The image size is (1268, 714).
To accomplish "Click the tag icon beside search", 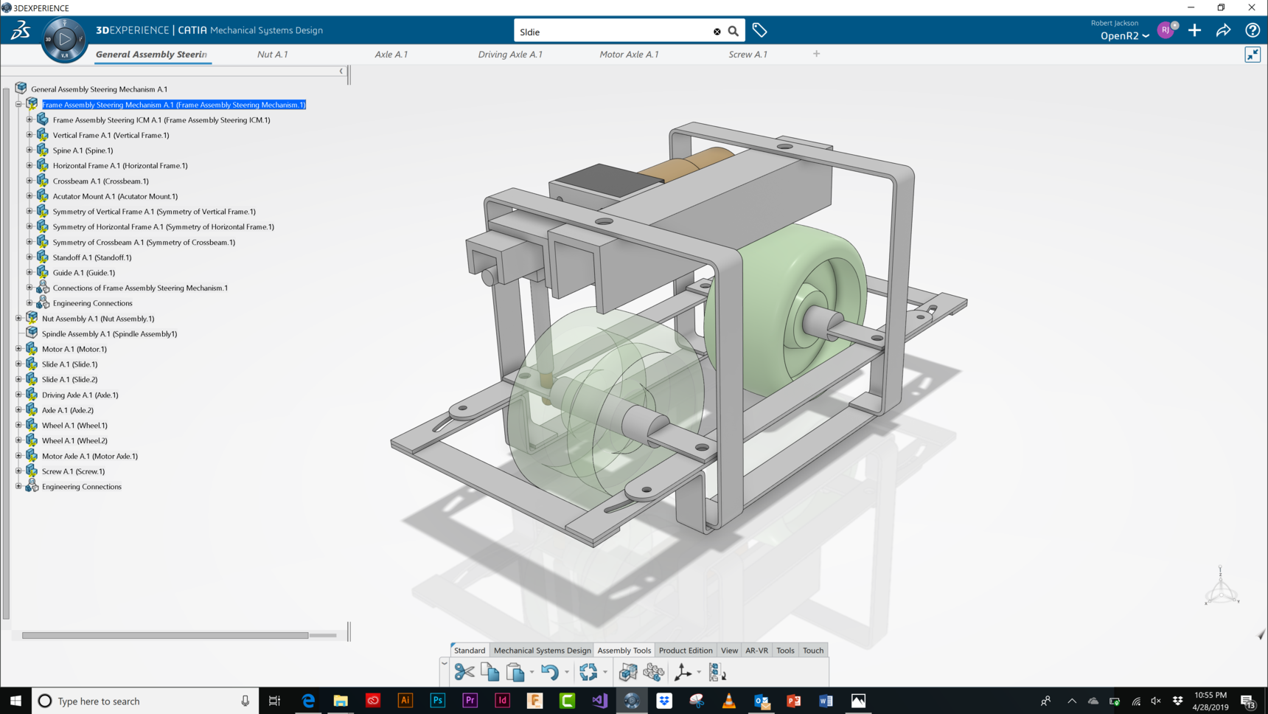I will [x=759, y=31].
